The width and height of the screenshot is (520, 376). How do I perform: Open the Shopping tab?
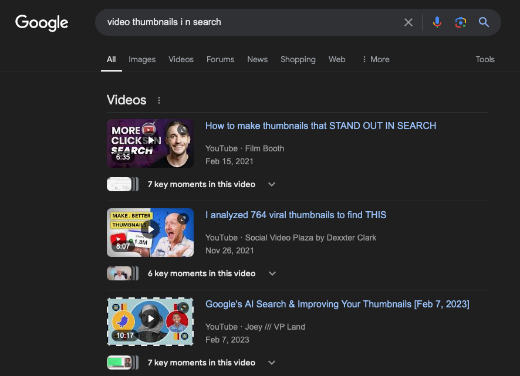[298, 59]
